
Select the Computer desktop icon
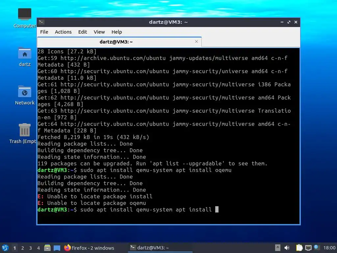click(x=24, y=18)
